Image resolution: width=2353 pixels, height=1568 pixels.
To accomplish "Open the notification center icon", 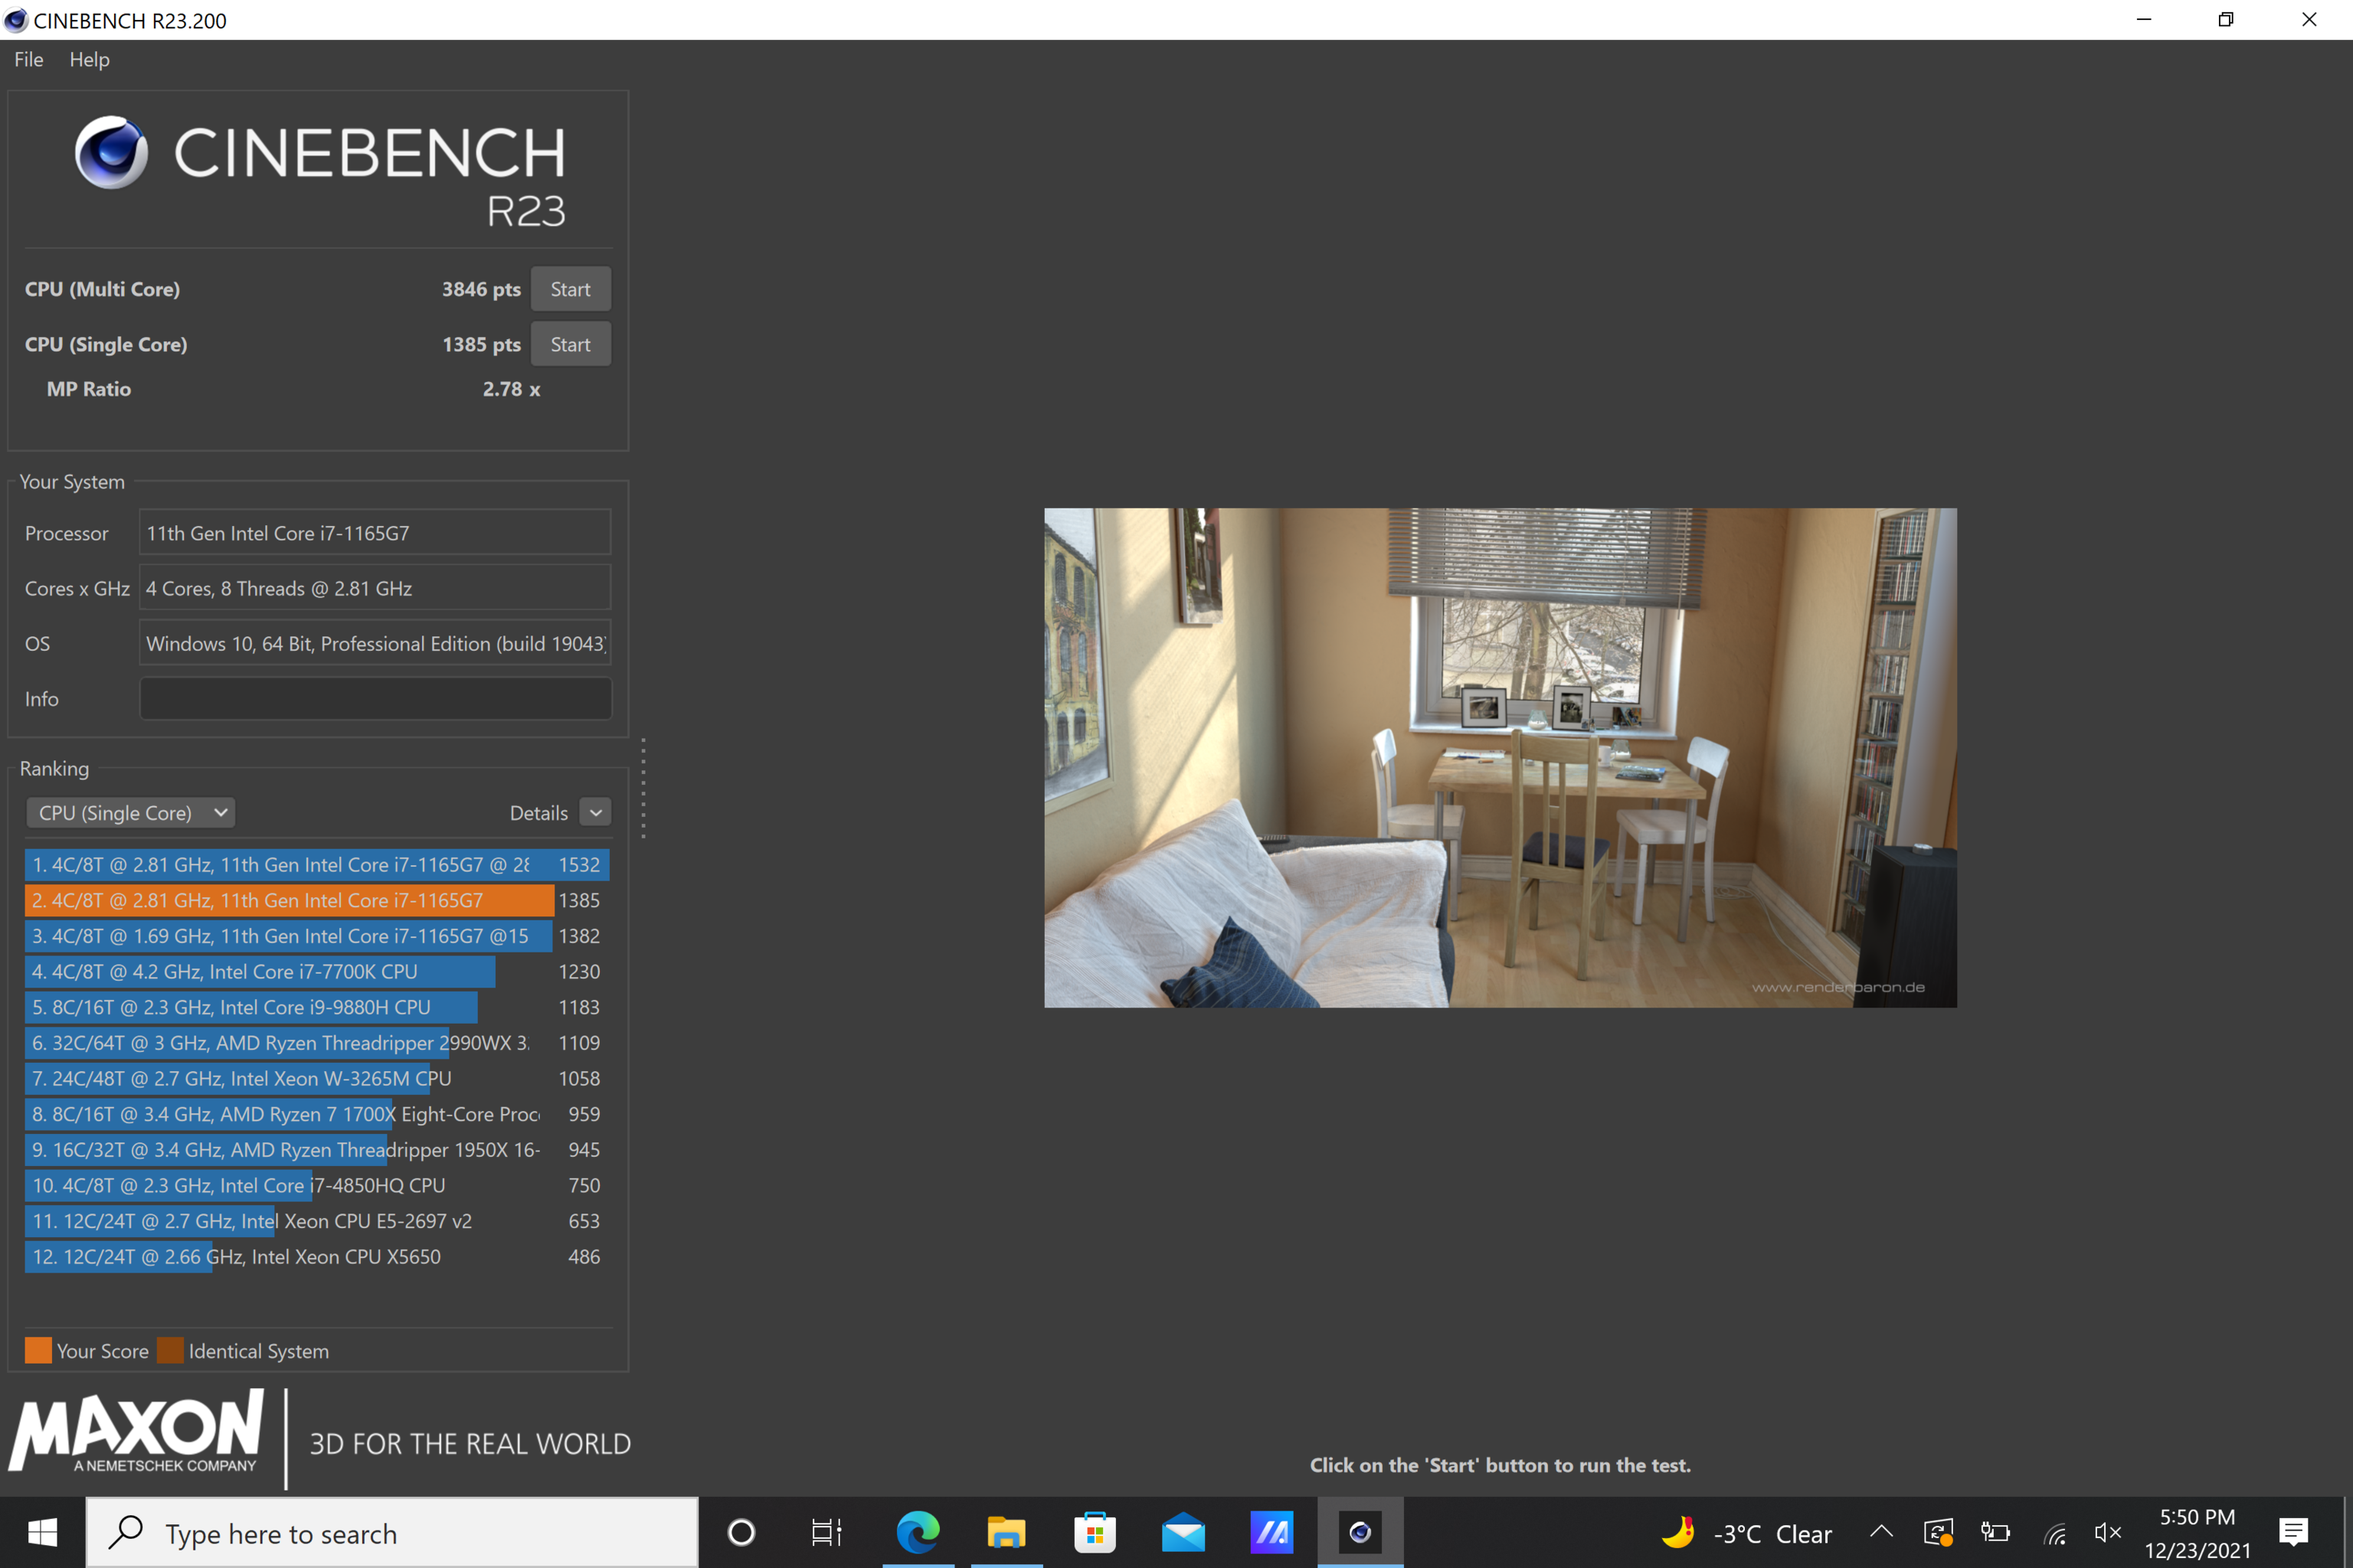I will click(2293, 1532).
